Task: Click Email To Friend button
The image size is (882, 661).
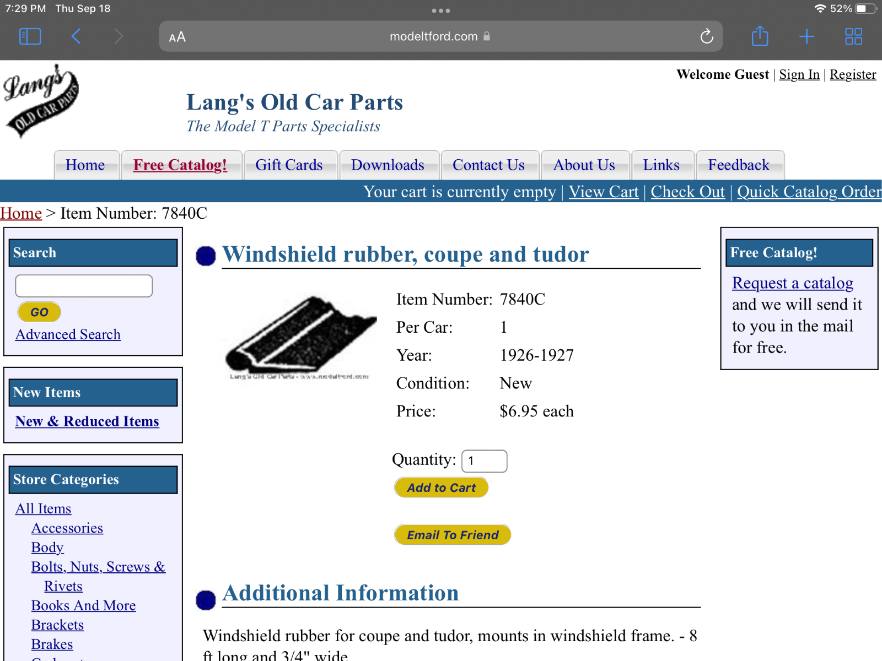Action: point(452,535)
